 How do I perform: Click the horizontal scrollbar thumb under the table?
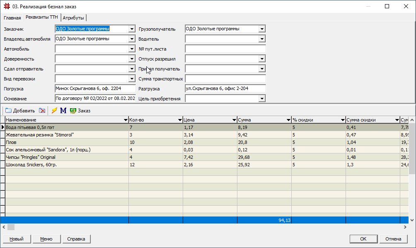[x=11, y=227]
